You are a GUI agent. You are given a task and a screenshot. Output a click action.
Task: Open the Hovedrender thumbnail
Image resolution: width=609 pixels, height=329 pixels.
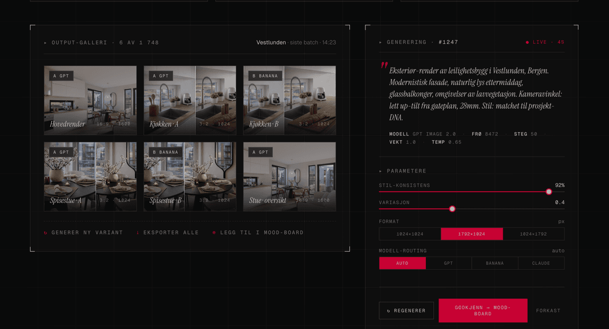(90, 100)
